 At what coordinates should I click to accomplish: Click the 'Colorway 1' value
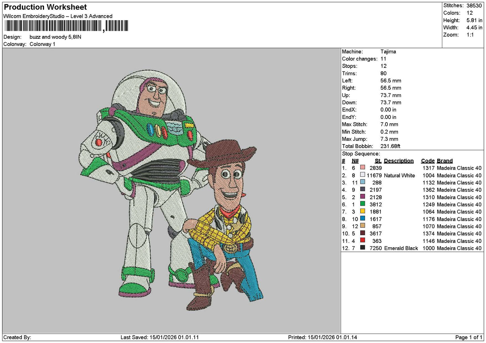coord(42,44)
